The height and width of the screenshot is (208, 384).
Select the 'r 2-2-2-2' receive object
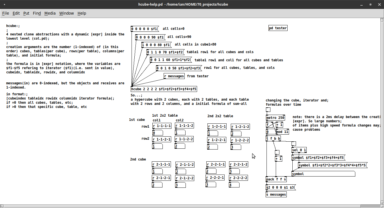tap(239, 178)
